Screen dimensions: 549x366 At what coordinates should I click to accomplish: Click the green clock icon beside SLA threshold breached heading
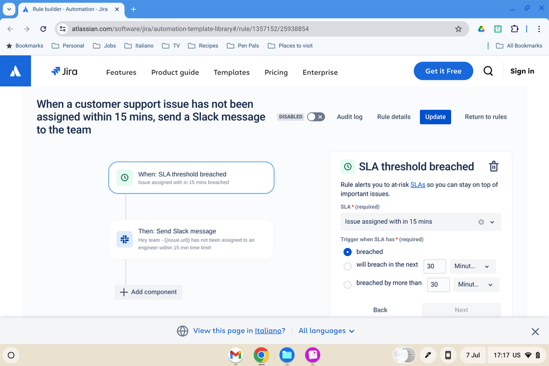click(348, 167)
